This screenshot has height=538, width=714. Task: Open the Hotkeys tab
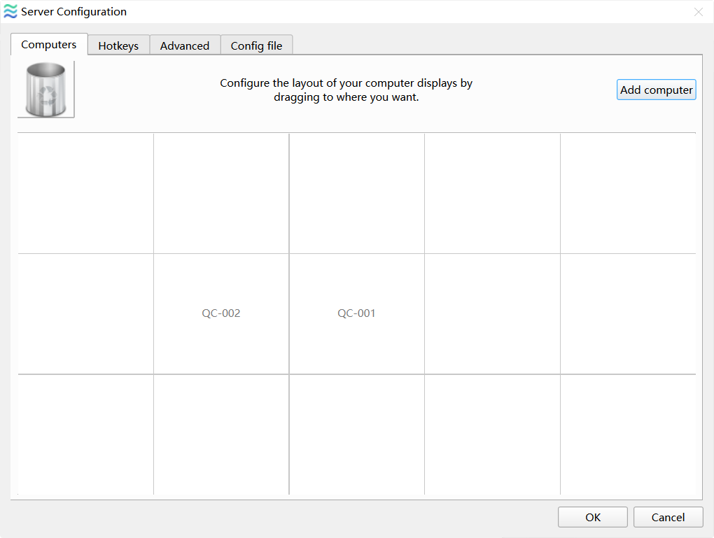[x=118, y=45]
